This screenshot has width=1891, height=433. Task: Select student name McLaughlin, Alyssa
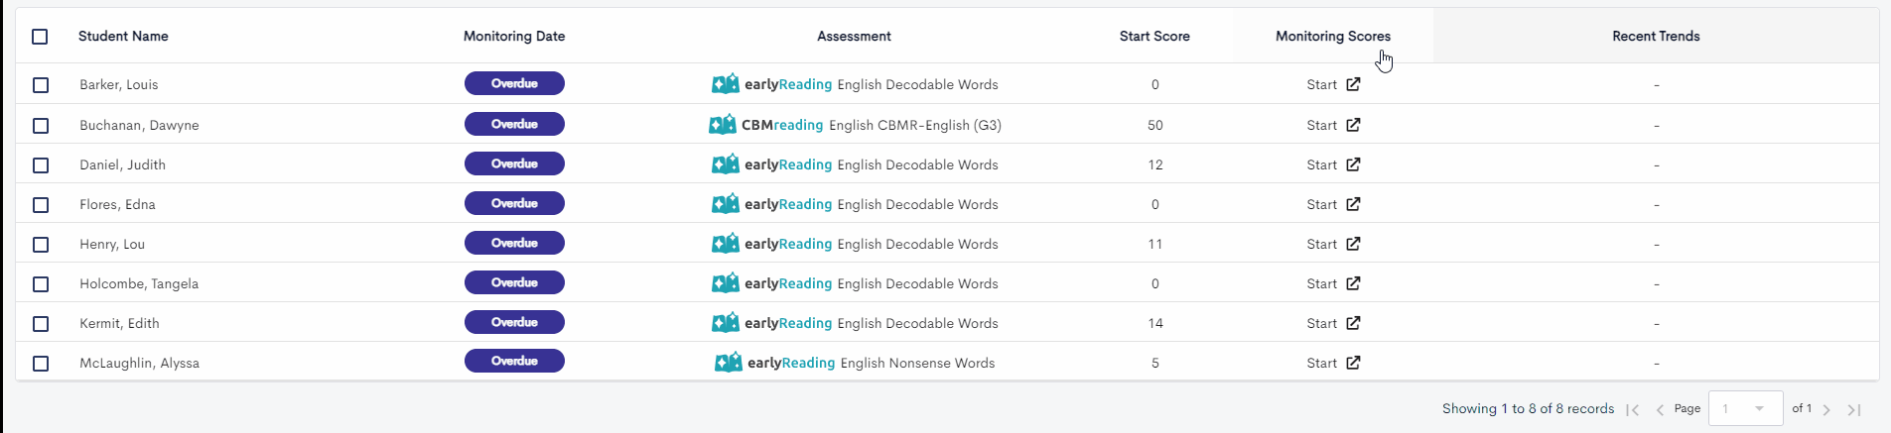point(139,363)
